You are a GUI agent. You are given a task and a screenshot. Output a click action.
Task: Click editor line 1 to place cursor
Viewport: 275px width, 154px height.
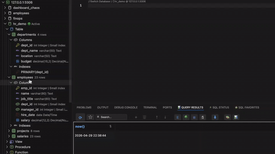tap(181, 6)
